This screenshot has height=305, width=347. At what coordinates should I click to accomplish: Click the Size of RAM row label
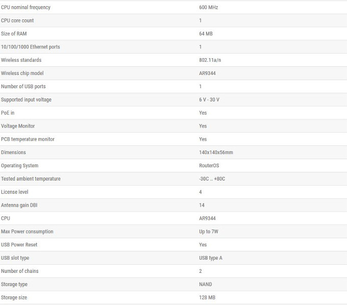pos(14,34)
